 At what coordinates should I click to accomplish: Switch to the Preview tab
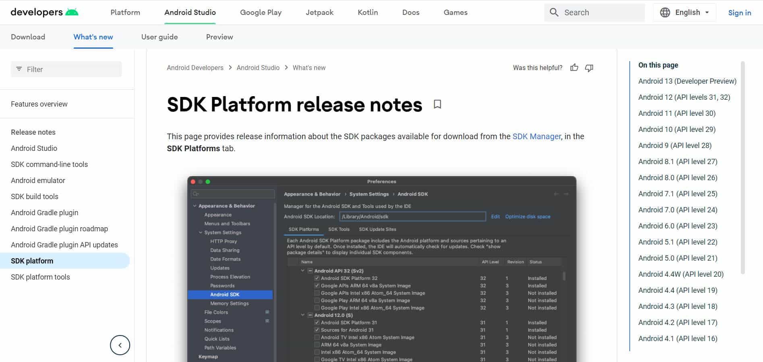pyautogui.click(x=219, y=37)
